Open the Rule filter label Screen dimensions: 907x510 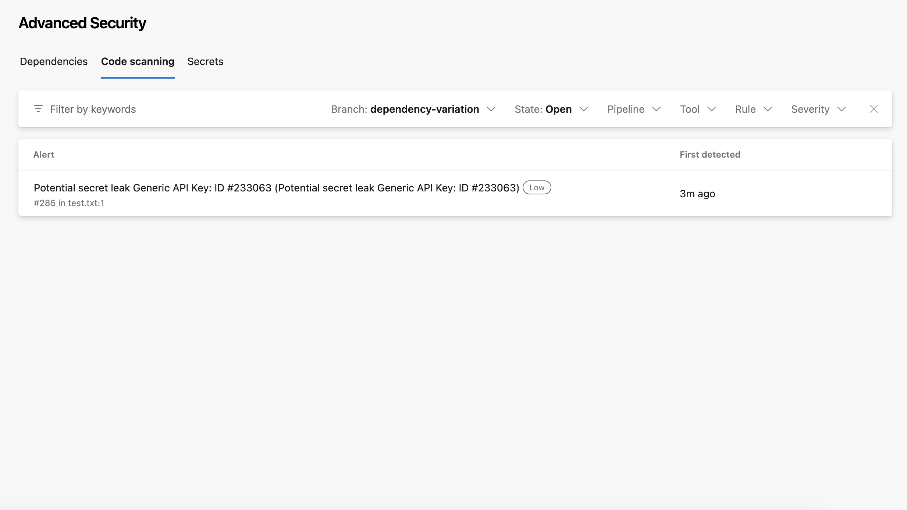[745, 109]
